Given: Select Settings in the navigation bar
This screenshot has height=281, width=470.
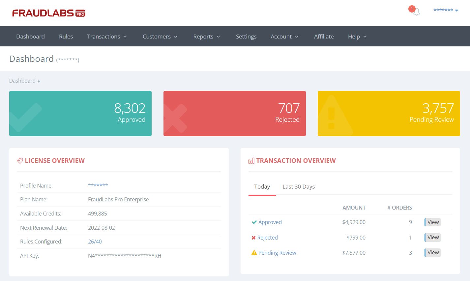Looking at the screenshot, I should click(246, 36).
